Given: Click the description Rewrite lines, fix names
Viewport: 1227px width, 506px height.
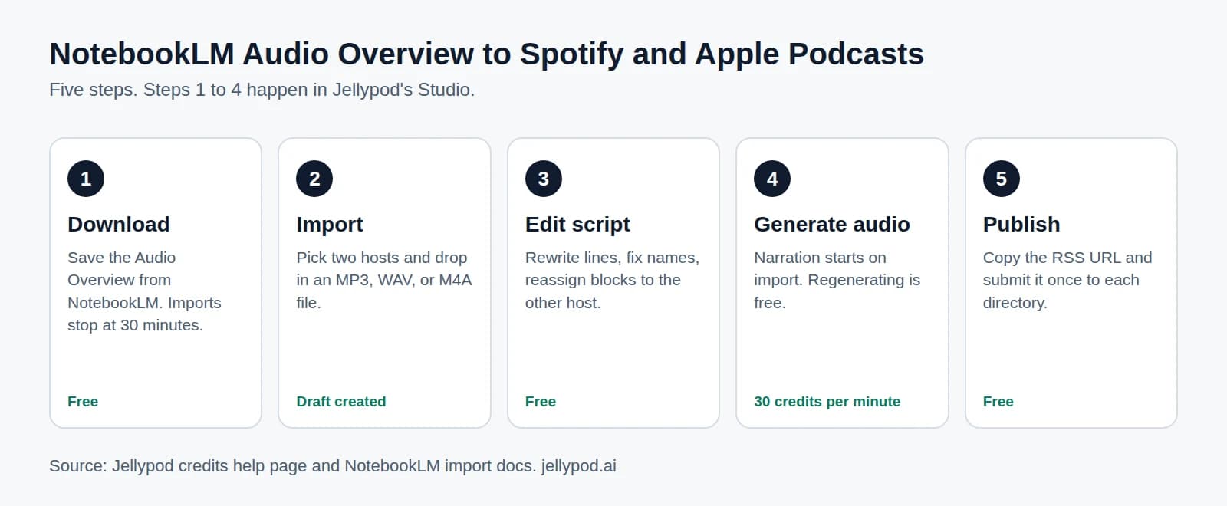Looking at the screenshot, I should click(x=612, y=280).
